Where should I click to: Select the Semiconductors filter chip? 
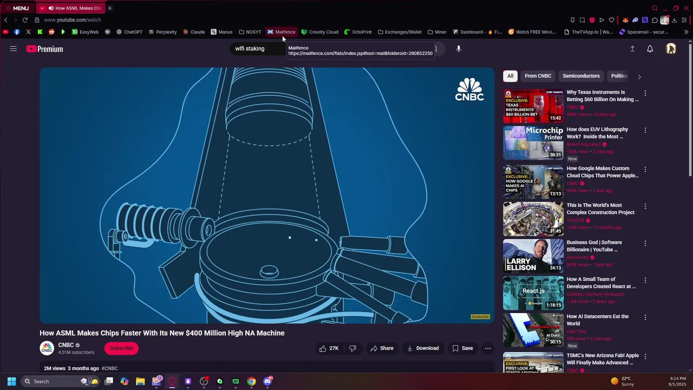(581, 76)
